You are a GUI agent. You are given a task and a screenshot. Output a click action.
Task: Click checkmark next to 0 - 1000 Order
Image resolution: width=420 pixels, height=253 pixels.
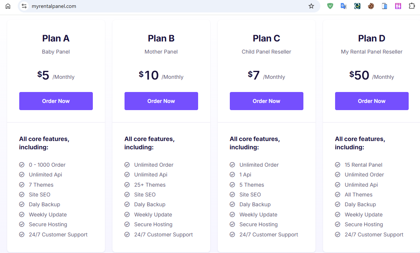click(22, 165)
